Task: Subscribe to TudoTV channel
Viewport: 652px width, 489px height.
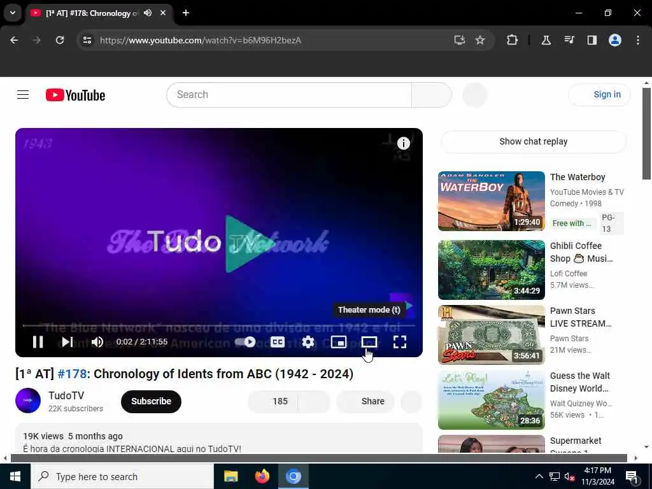Action: (x=151, y=401)
